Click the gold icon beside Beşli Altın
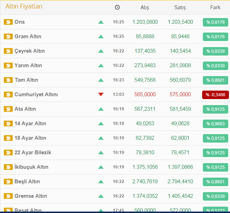Image resolution: width=230 pixels, height=213 pixels. click(8, 182)
